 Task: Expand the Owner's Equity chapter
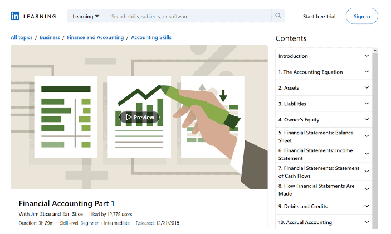(366, 119)
